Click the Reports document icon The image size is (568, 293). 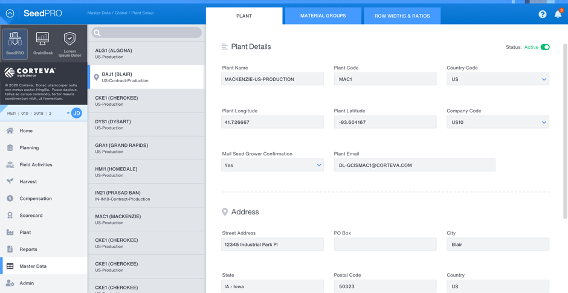click(10, 249)
